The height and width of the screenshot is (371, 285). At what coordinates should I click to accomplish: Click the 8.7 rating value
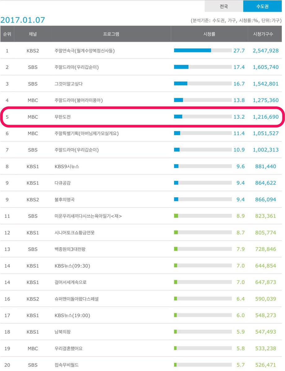240,232
